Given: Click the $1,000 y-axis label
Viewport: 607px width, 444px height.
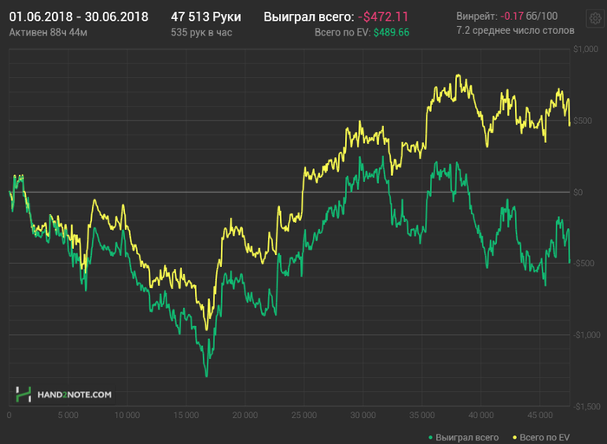Looking at the screenshot, I should click(x=585, y=49).
